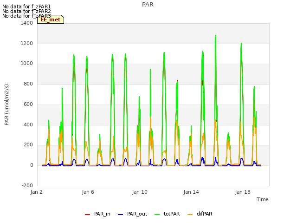Click the 1400 y-axis tick label
The height and width of the screenshot is (223, 297).
tap(27, 23)
